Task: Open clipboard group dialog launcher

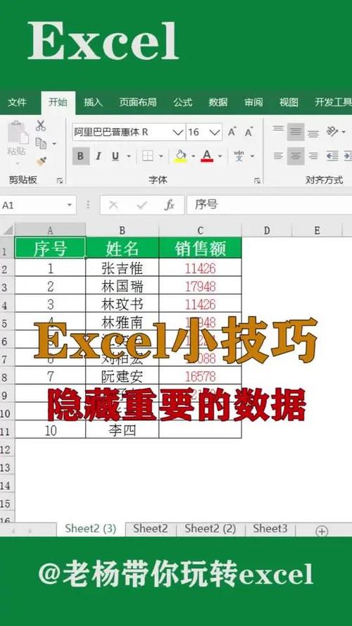Action: 59,181
